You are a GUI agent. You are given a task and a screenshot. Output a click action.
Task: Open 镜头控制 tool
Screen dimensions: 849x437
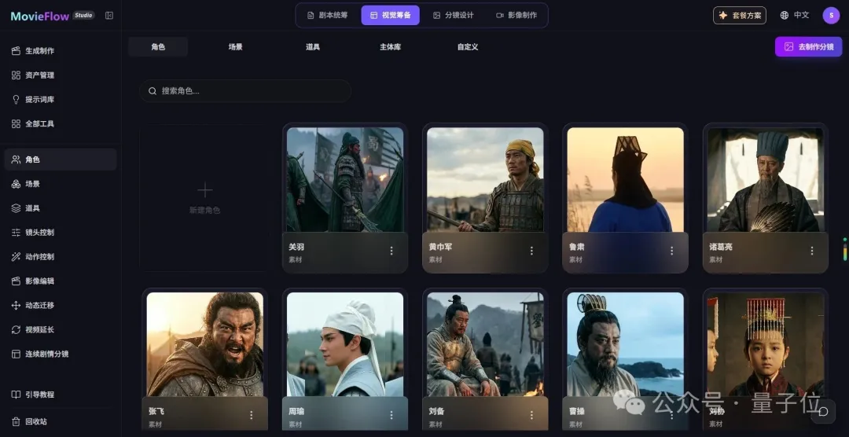[x=33, y=233]
